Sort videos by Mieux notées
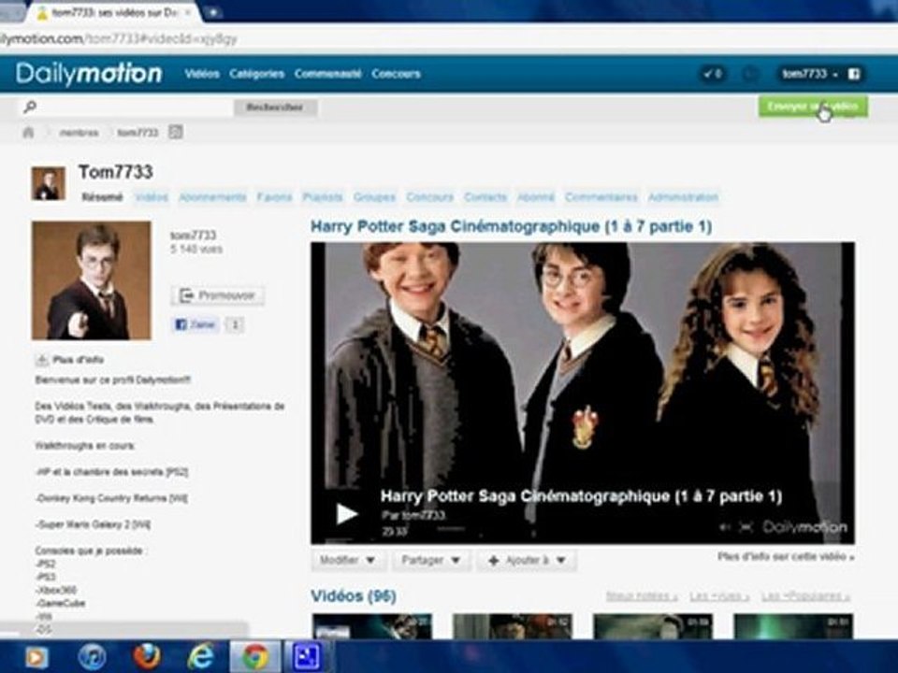Screen dimensions: 898x673 tap(642, 596)
